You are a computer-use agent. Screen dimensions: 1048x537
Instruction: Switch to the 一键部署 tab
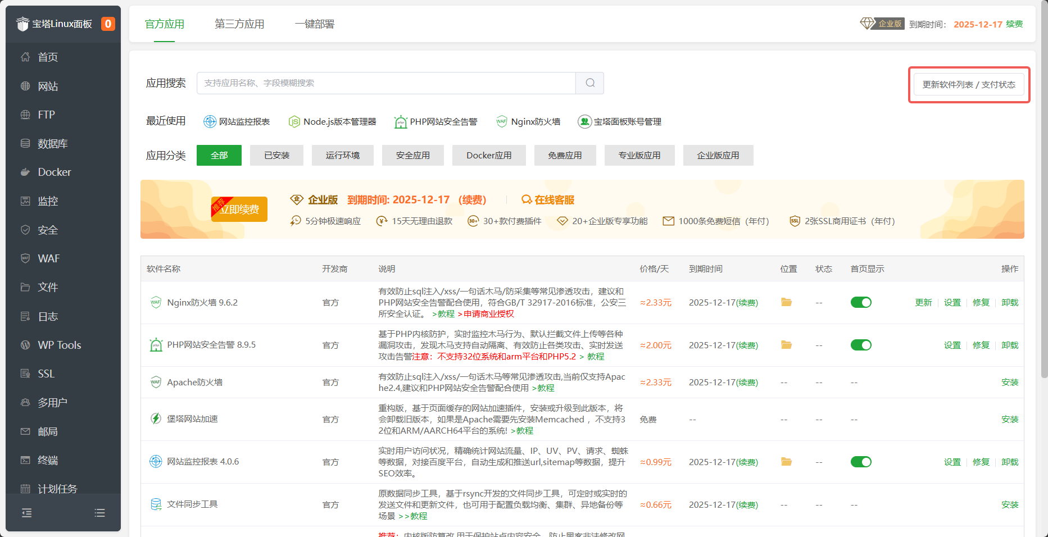coord(314,24)
